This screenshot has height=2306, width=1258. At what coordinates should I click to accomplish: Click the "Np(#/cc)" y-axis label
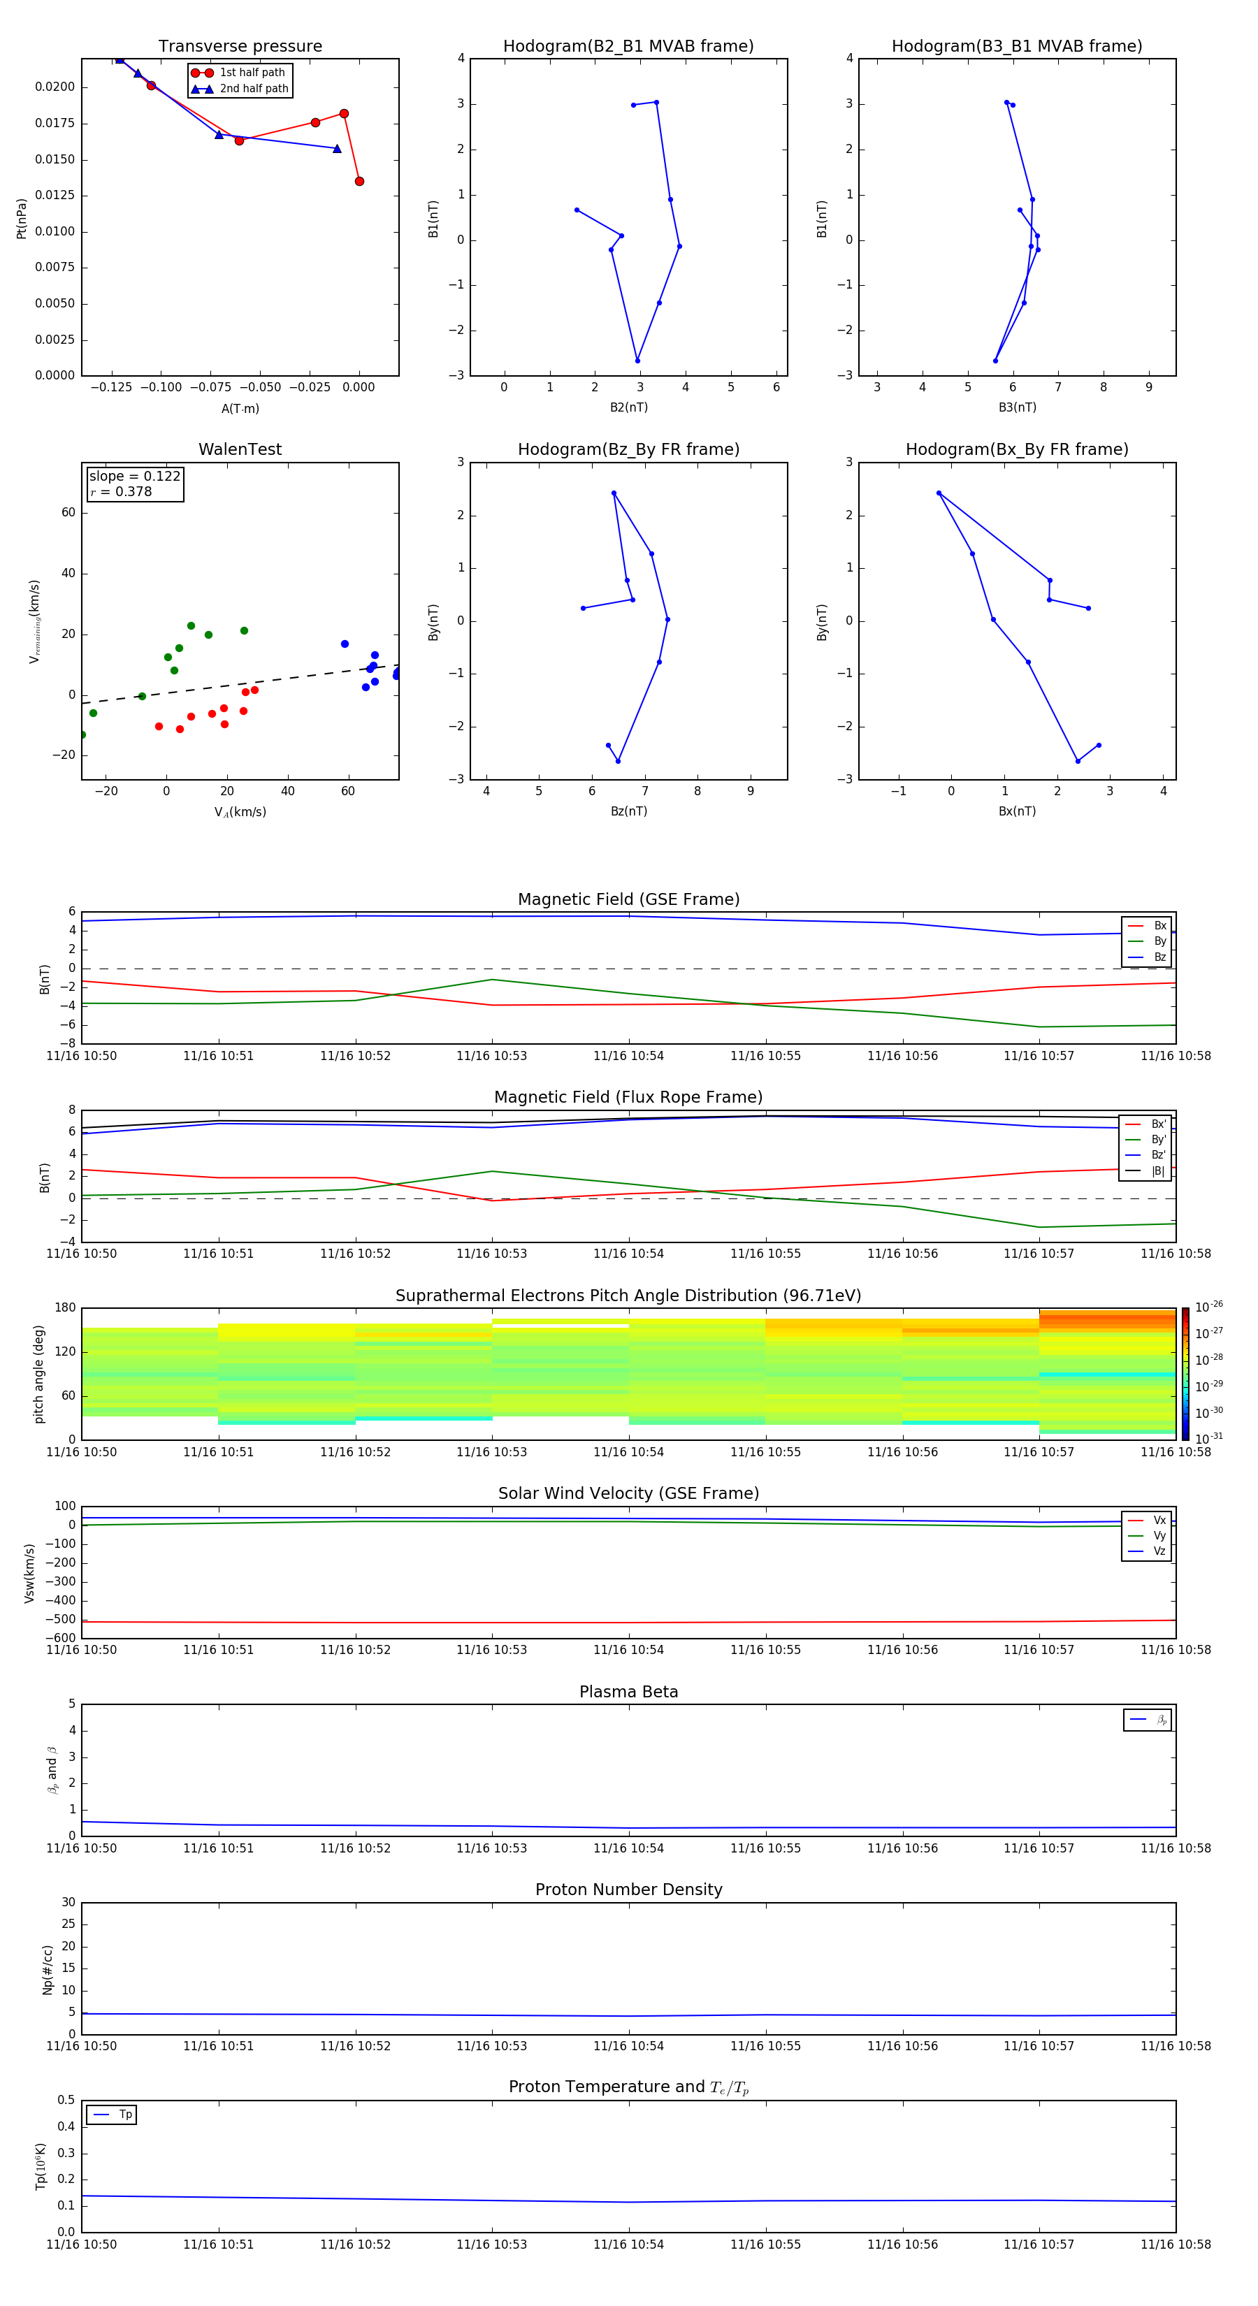click(48, 1969)
